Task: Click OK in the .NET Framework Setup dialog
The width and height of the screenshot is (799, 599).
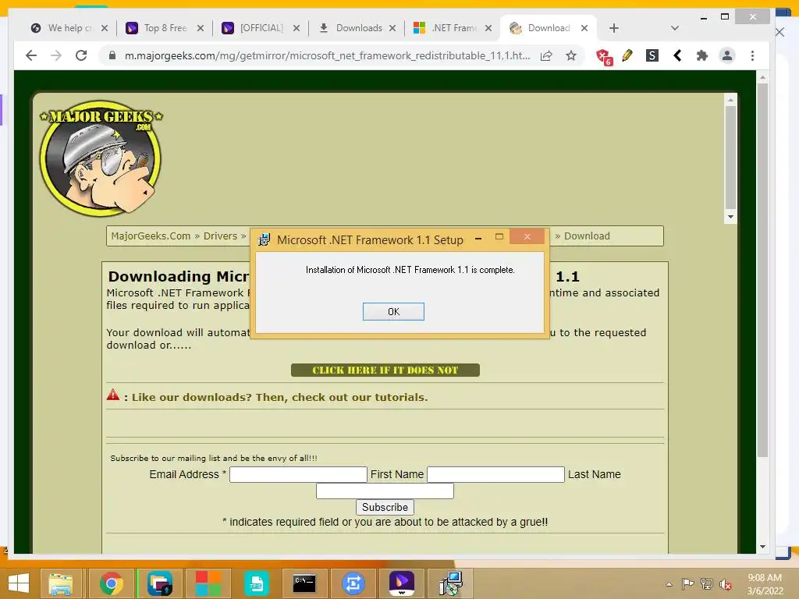Action: tap(393, 312)
